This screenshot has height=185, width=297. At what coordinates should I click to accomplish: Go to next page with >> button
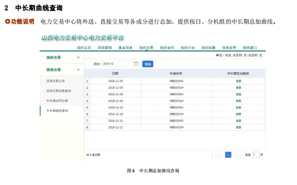[x=240, y=155]
